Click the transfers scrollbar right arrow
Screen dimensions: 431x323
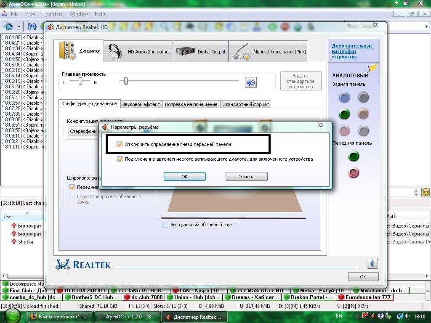427,276
